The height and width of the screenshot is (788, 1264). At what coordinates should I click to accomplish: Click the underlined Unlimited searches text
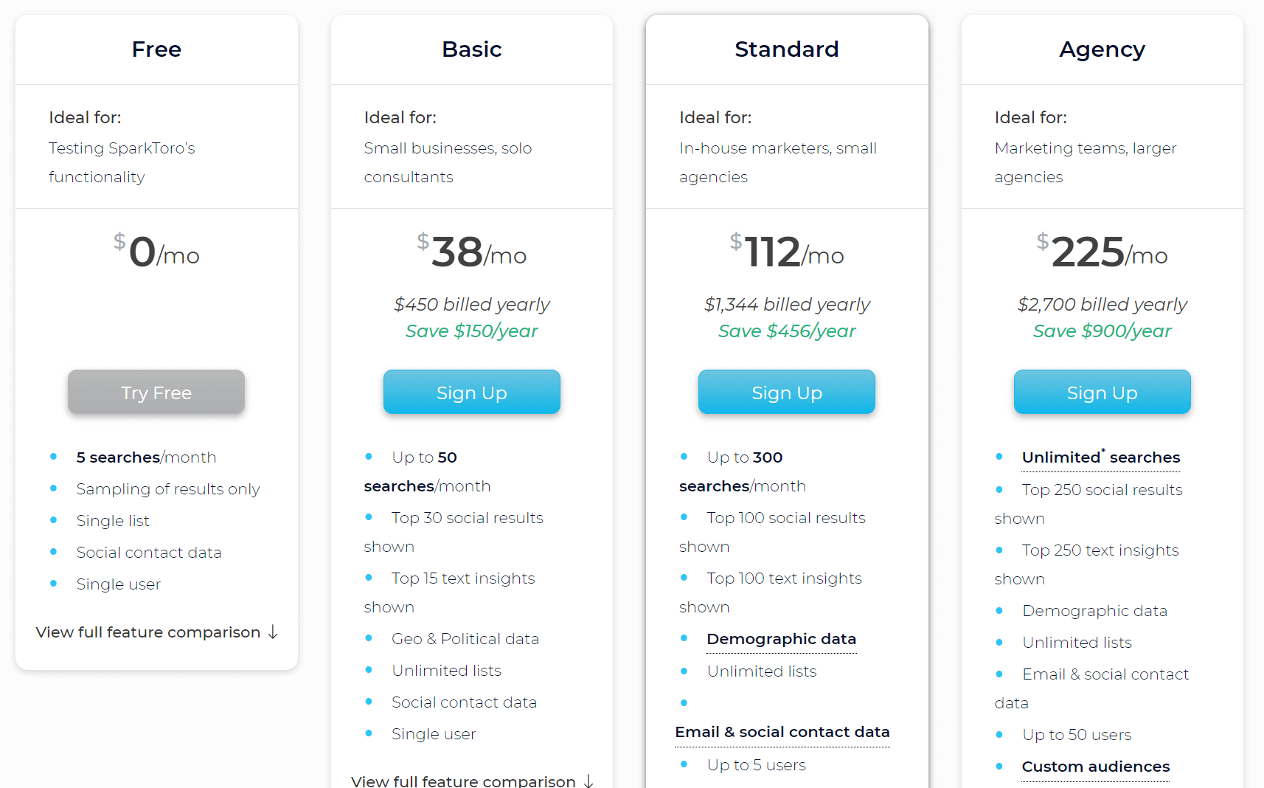coord(1101,457)
